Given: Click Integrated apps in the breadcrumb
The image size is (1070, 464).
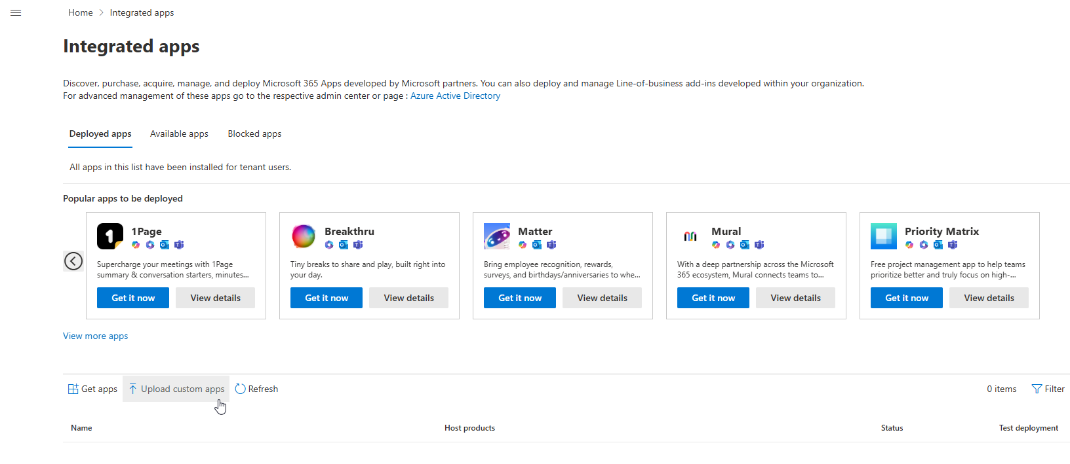Looking at the screenshot, I should pos(142,12).
